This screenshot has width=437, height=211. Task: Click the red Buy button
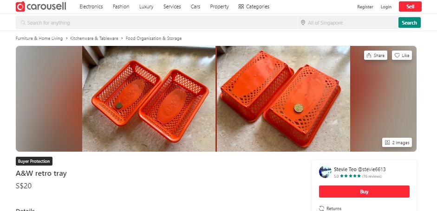coord(364,192)
